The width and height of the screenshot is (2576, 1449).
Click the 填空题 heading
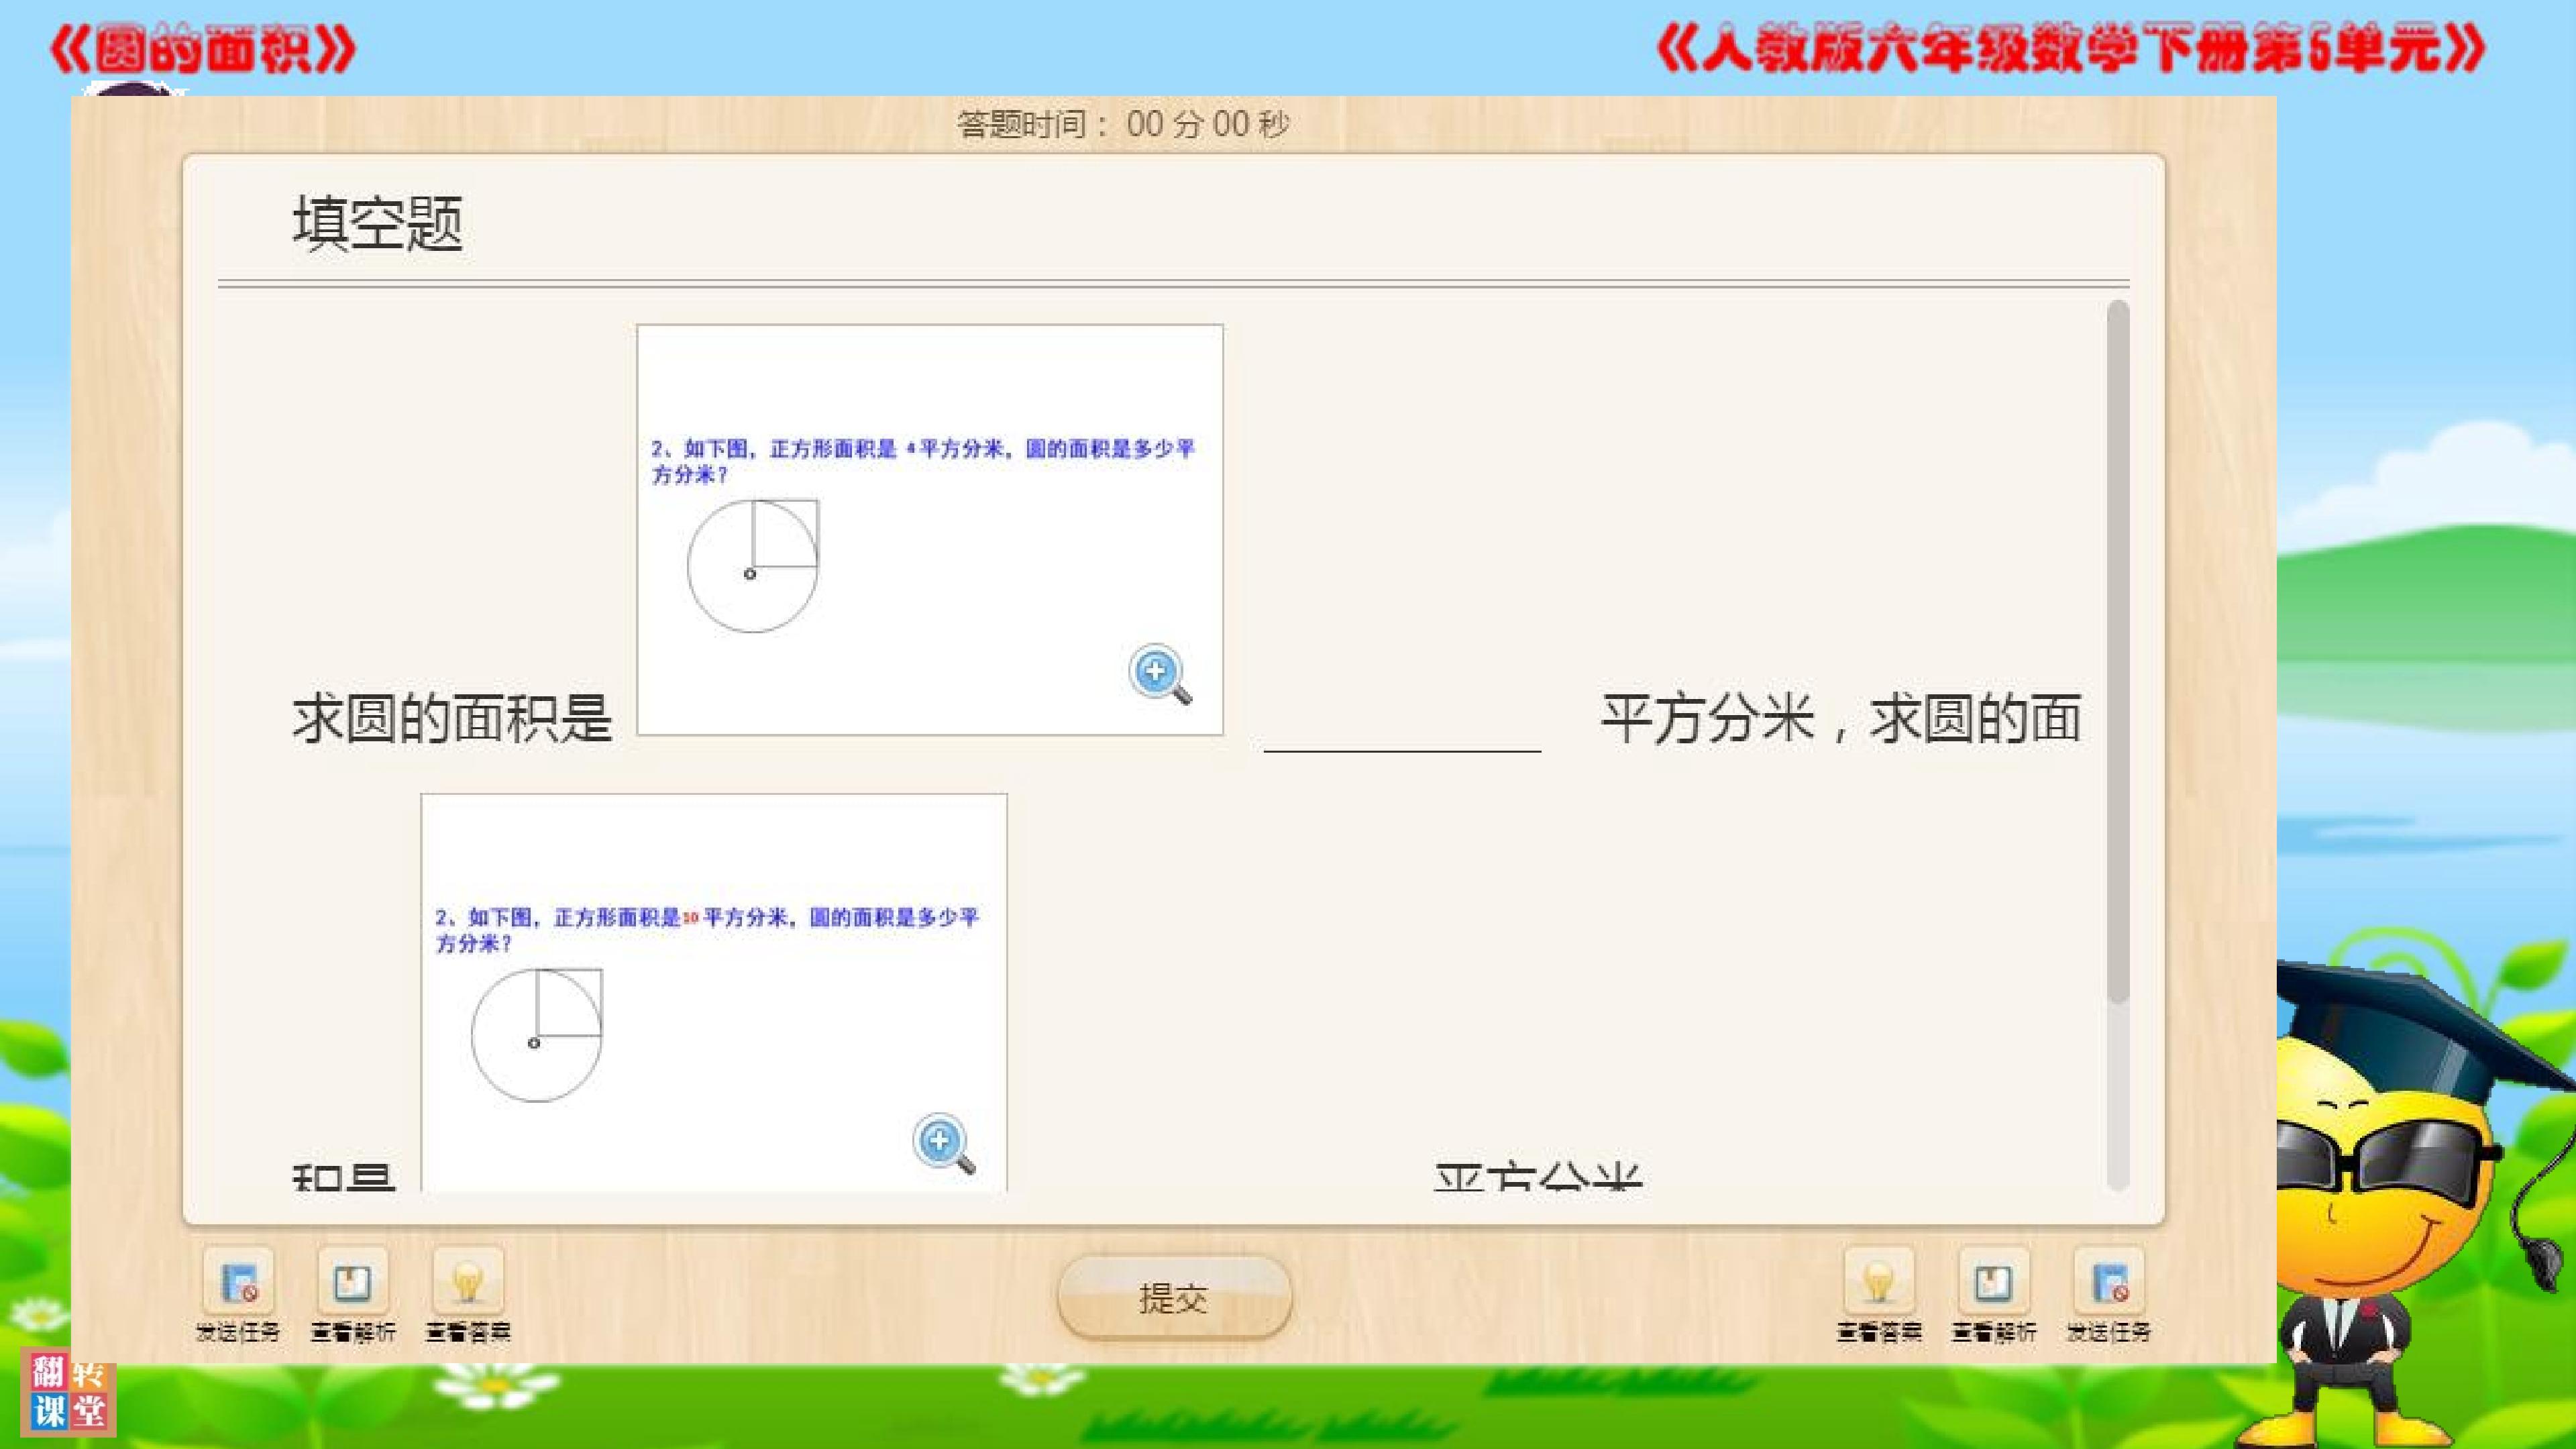378,222
